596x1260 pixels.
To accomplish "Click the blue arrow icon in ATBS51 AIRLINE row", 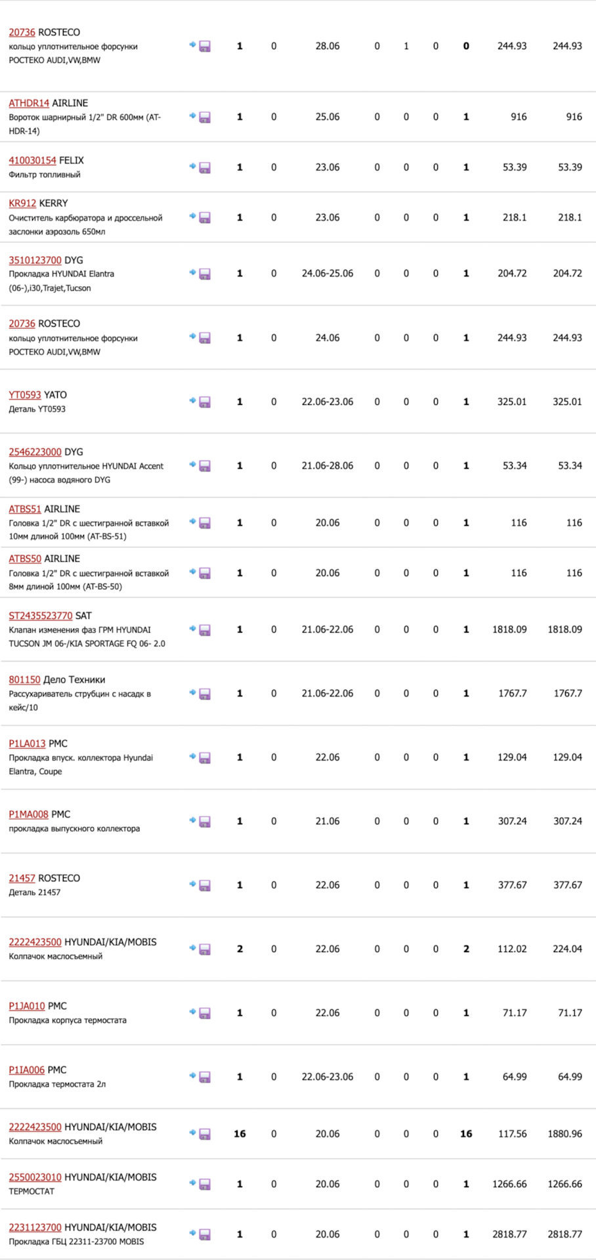I will click(192, 522).
